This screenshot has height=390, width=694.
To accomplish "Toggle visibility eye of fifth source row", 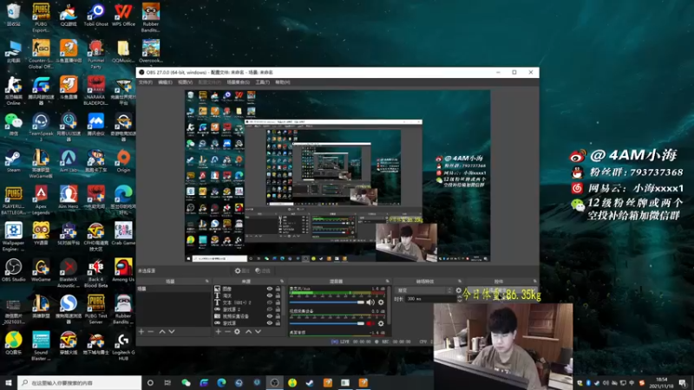I will tap(270, 316).
